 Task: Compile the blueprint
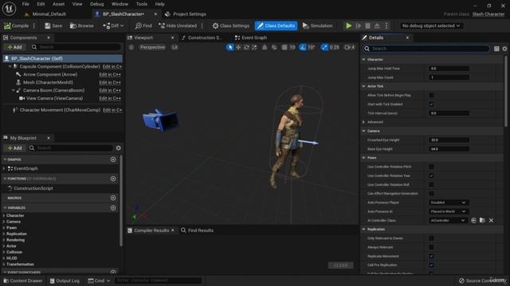(x=16, y=25)
